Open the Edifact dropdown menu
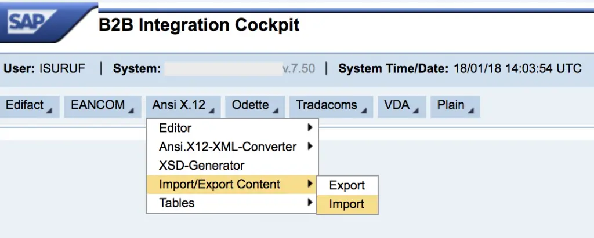 [x=30, y=107]
